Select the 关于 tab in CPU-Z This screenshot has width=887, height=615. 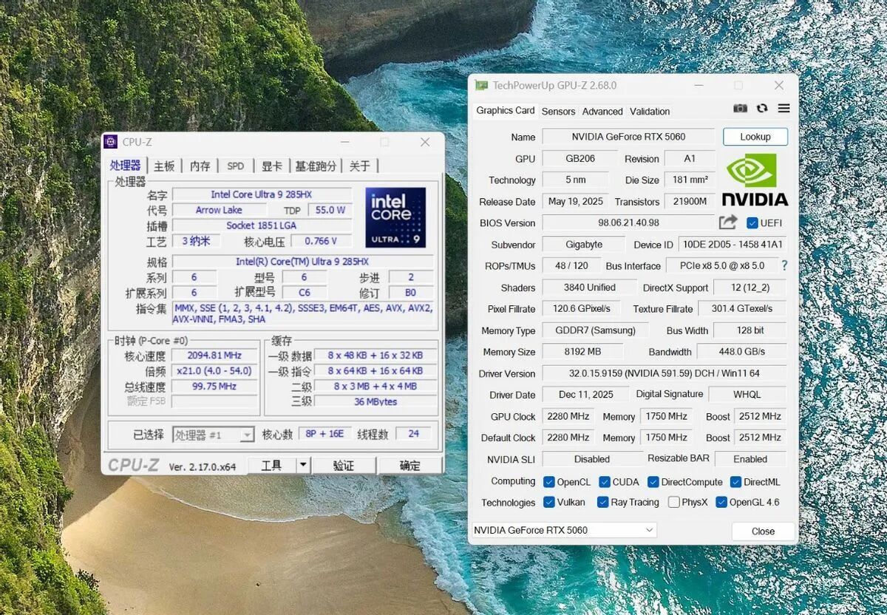click(360, 166)
